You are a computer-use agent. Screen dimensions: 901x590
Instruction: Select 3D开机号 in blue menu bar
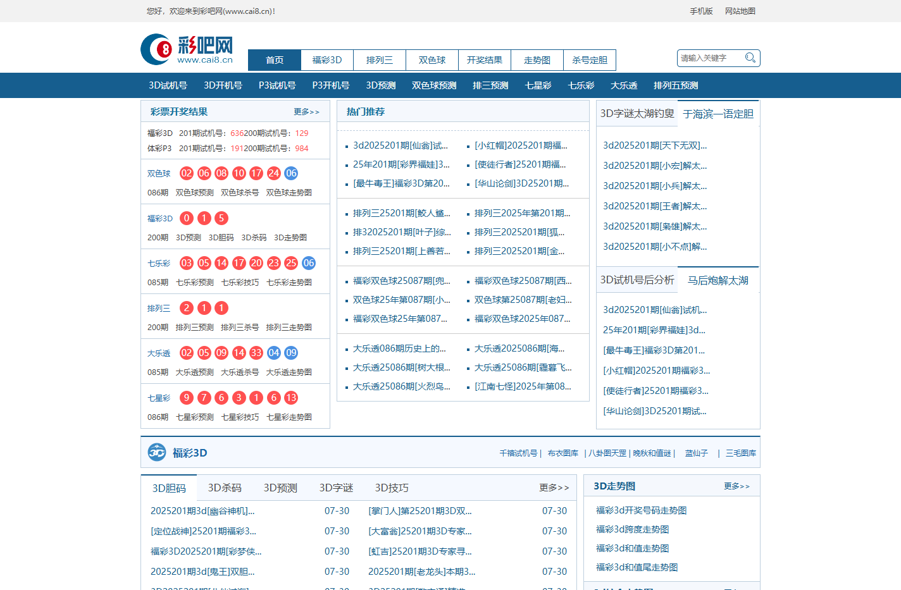click(x=223, y=85)
